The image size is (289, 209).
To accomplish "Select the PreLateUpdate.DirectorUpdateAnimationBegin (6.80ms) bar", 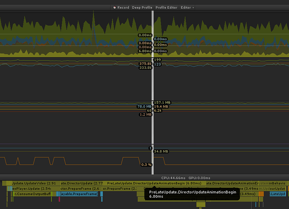I will (x=154, y=183).
